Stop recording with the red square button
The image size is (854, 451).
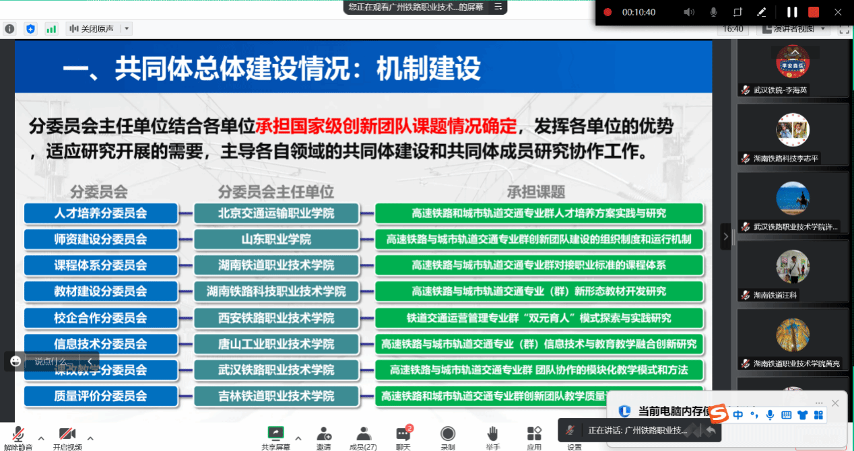click(x=814, y=12)
